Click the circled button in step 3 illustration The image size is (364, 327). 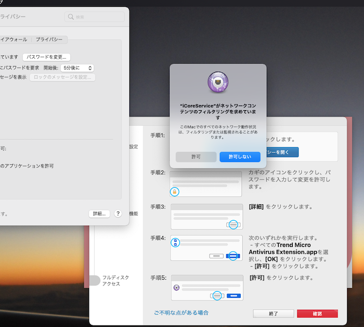pyautogui.click(x=233, y=224)
